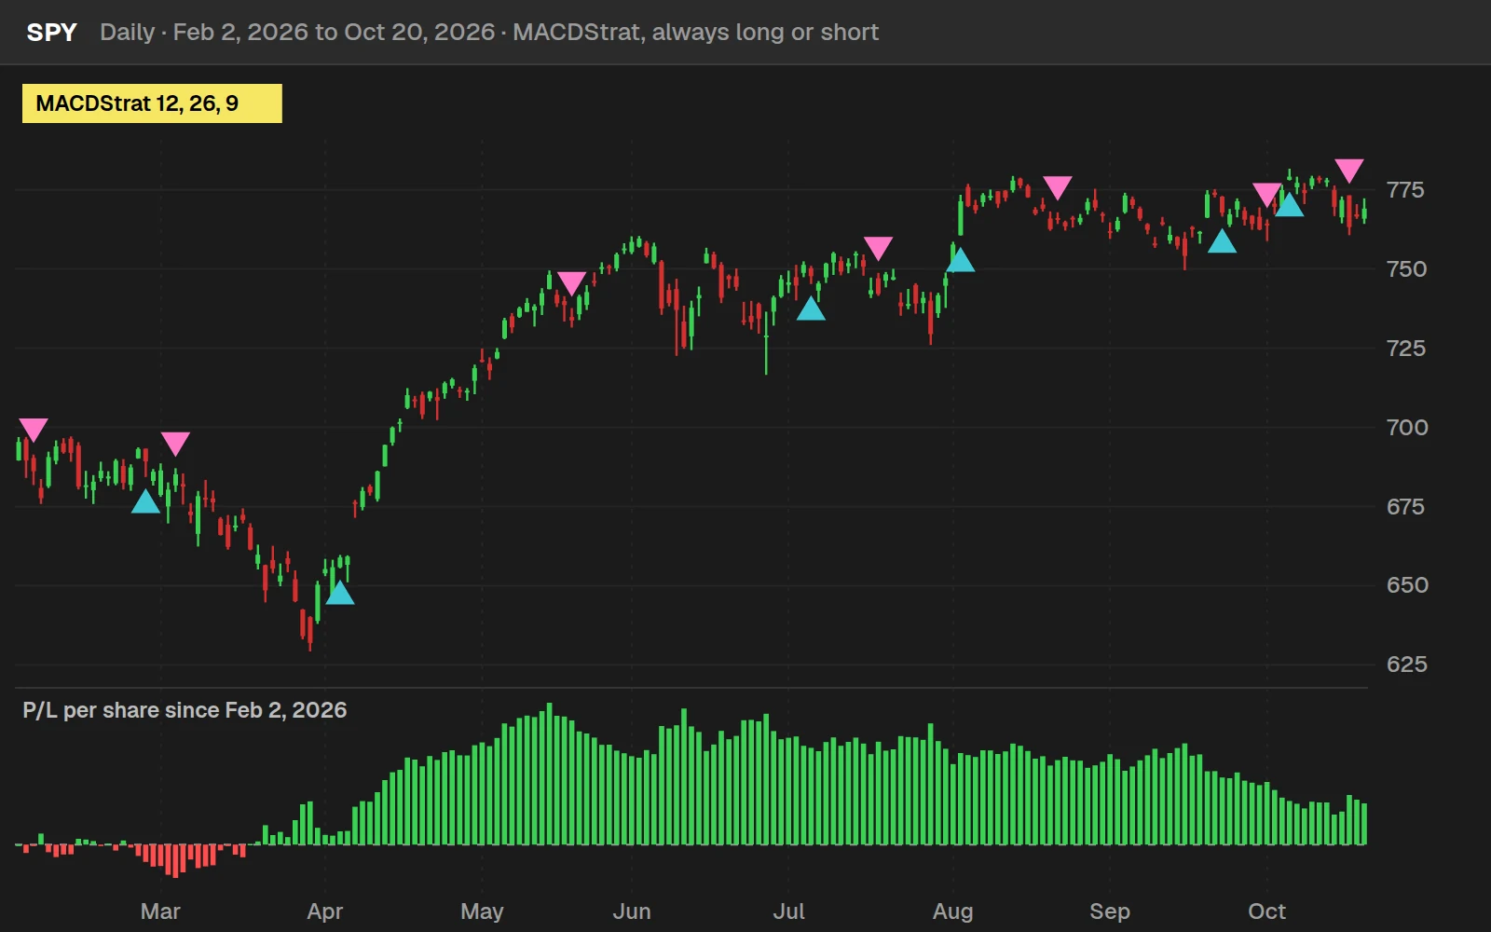Click the Jul label on the time axis
The image size is (1491, 932).
[x=788, y=911]
